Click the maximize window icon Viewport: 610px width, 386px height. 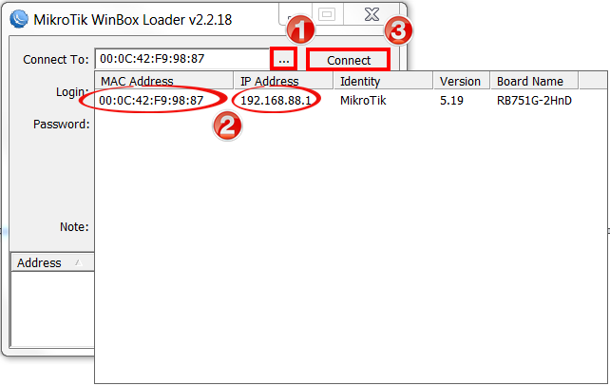coord(327,14)
